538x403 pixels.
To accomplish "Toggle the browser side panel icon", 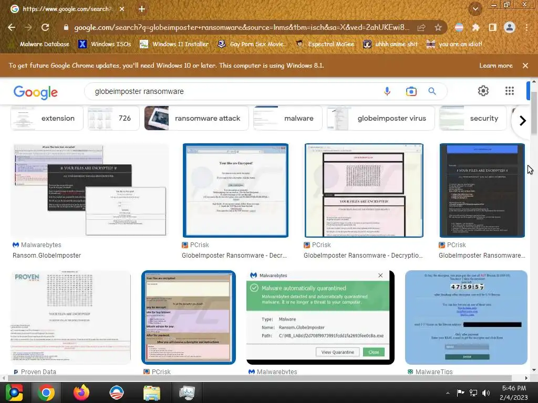I will [492, 28].
